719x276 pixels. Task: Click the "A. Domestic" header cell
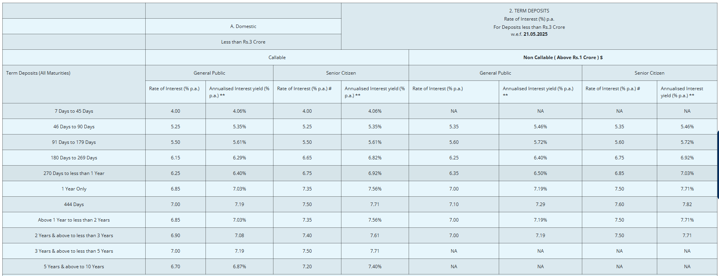coord(243,26)
